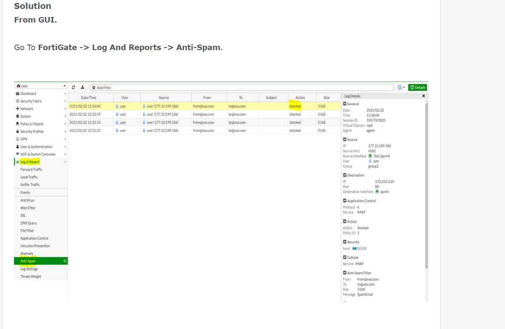
Task: Select the log row dated 11:34:04
Action: (x=205, y=106)
